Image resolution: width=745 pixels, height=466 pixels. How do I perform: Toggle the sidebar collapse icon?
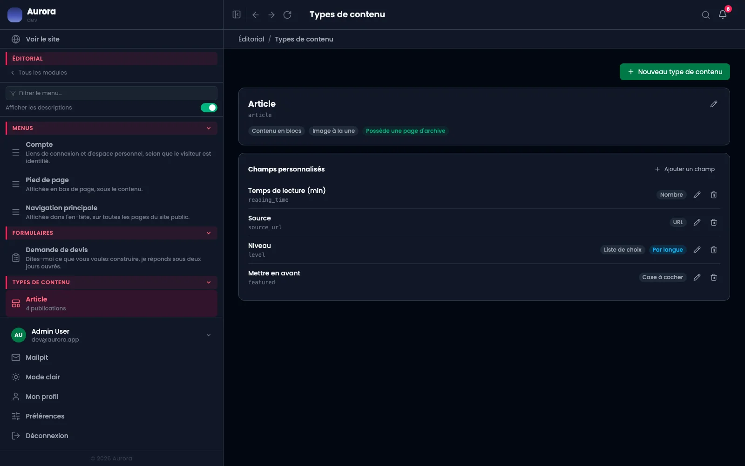point(237,14)
